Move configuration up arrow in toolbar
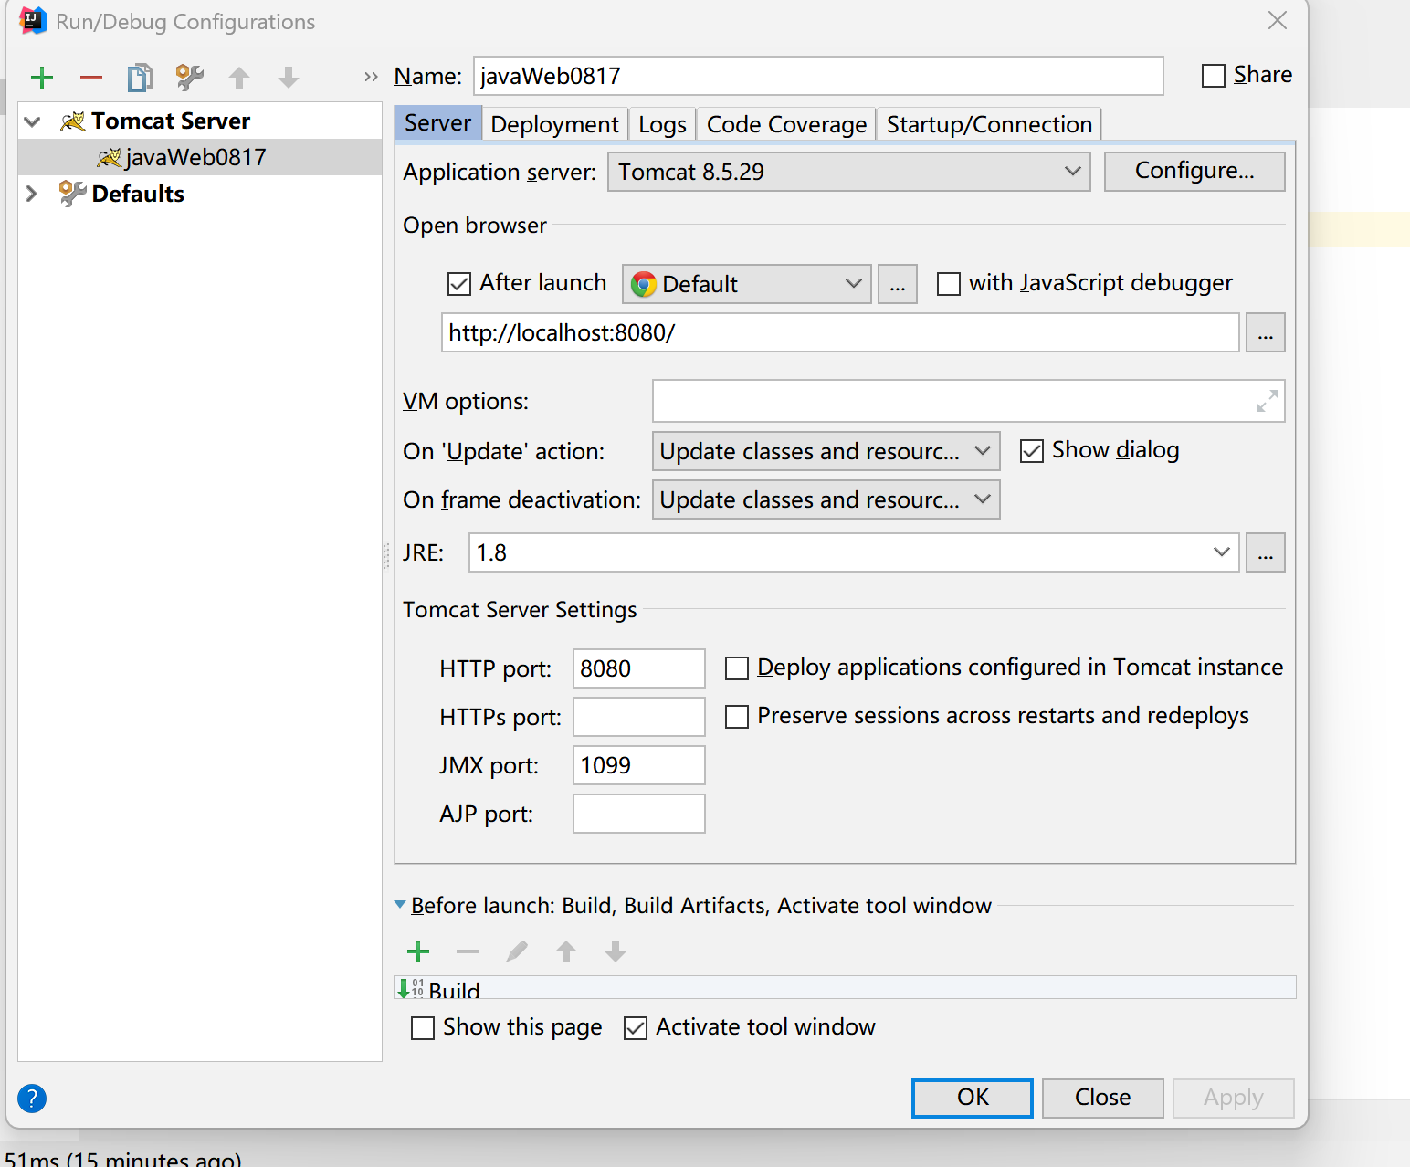Image resolution: width=1410 pixels, height=1167 pixels. [x=239, y=78]
